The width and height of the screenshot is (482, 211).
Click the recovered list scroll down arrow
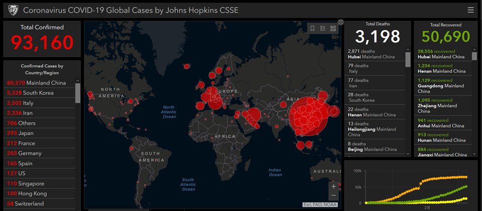point(474,154)
